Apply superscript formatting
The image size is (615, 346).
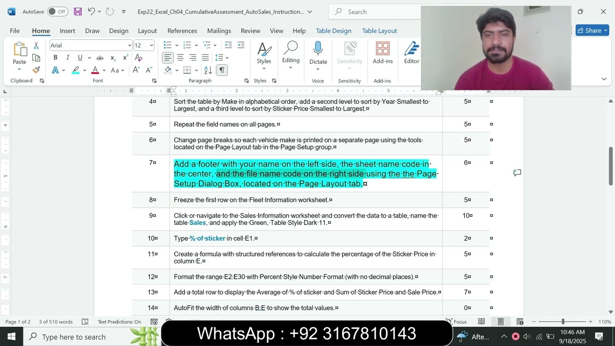[x=125, y=58]
